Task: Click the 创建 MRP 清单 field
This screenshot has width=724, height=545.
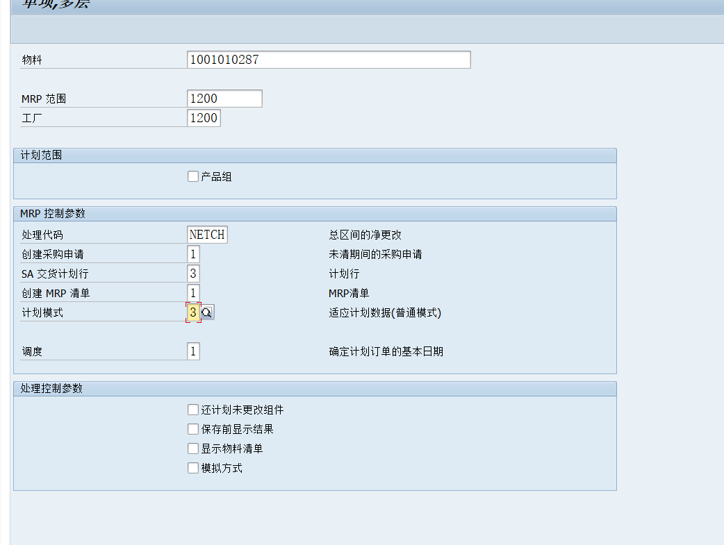Action: pos(193,292)
